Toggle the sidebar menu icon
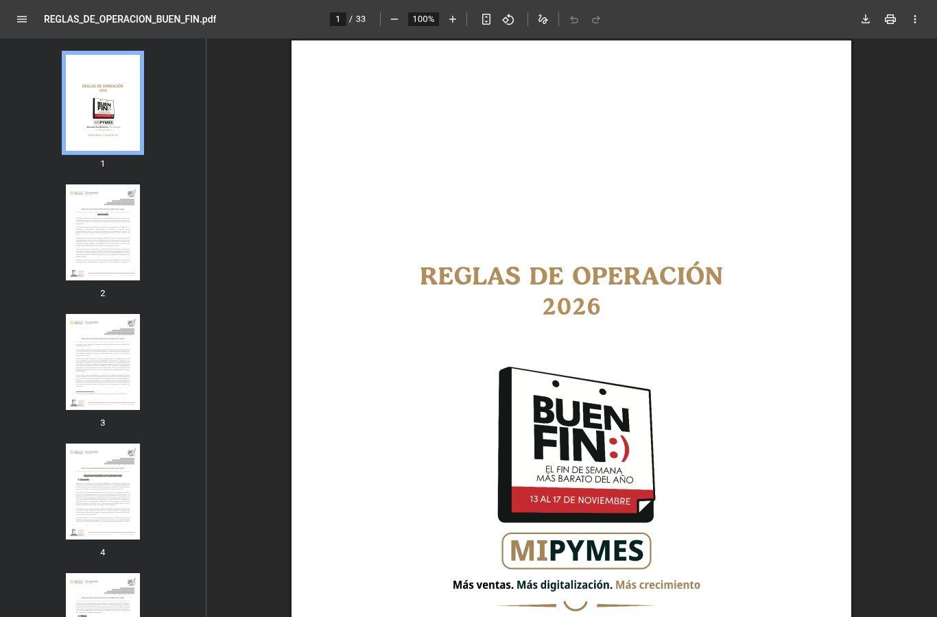The image size is (937, 617). point(22,19)
